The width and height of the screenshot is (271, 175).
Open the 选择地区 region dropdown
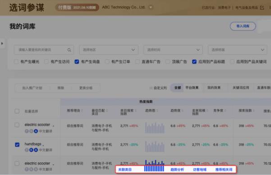click(x=109, y=50)
